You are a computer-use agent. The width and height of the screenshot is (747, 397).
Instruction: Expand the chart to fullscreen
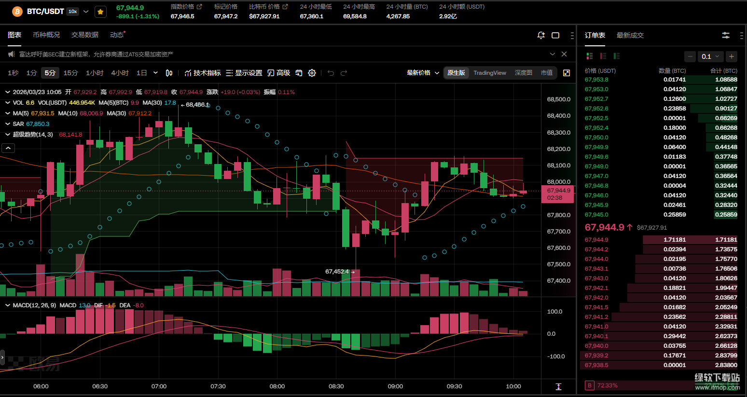(x=567, y=73)
